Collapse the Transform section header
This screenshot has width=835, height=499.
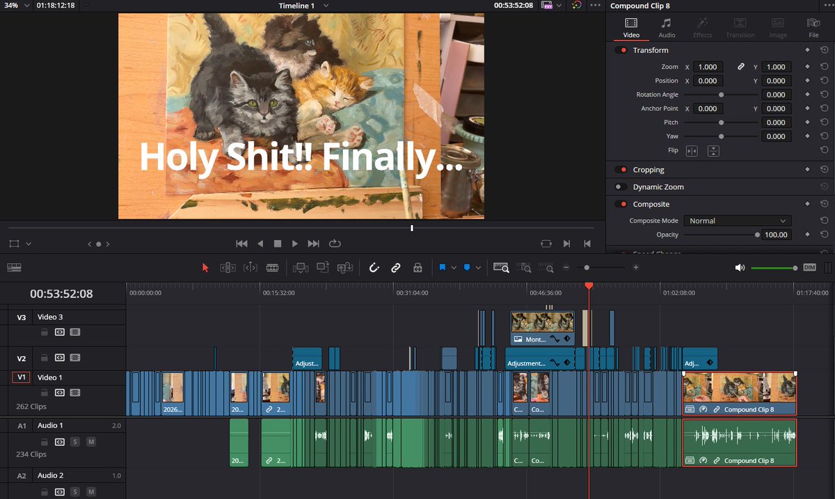tap(651, 50)
